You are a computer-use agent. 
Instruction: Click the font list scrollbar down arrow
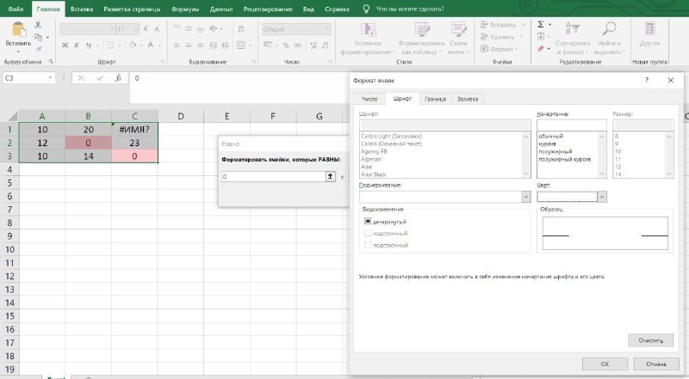(526, 174)
